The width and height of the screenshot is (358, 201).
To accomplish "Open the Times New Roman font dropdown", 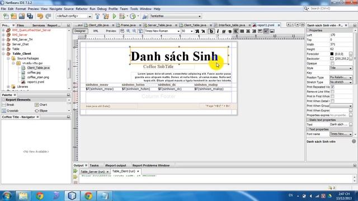I will (178, 31).
